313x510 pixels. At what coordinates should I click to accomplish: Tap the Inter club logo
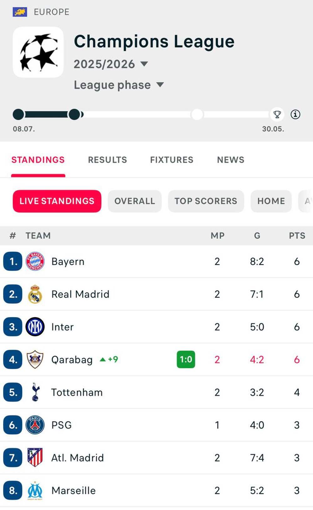tap(35, 327)
